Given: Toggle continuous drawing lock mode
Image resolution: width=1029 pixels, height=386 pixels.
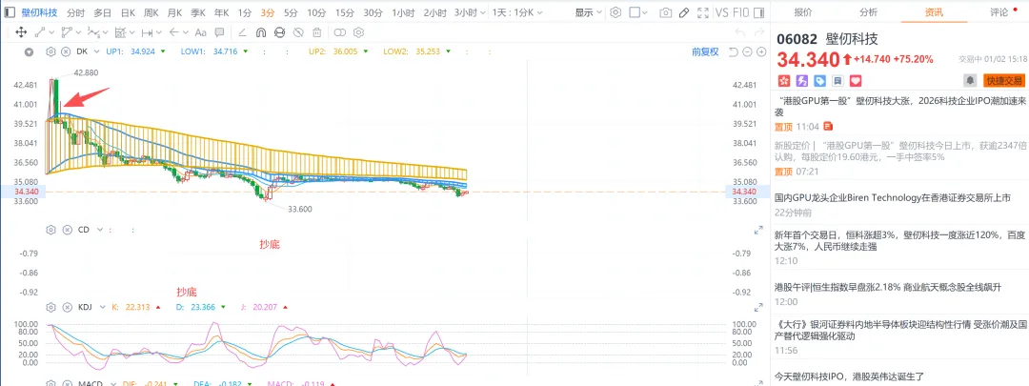Looking at the screenshot, I should point(279,31).
